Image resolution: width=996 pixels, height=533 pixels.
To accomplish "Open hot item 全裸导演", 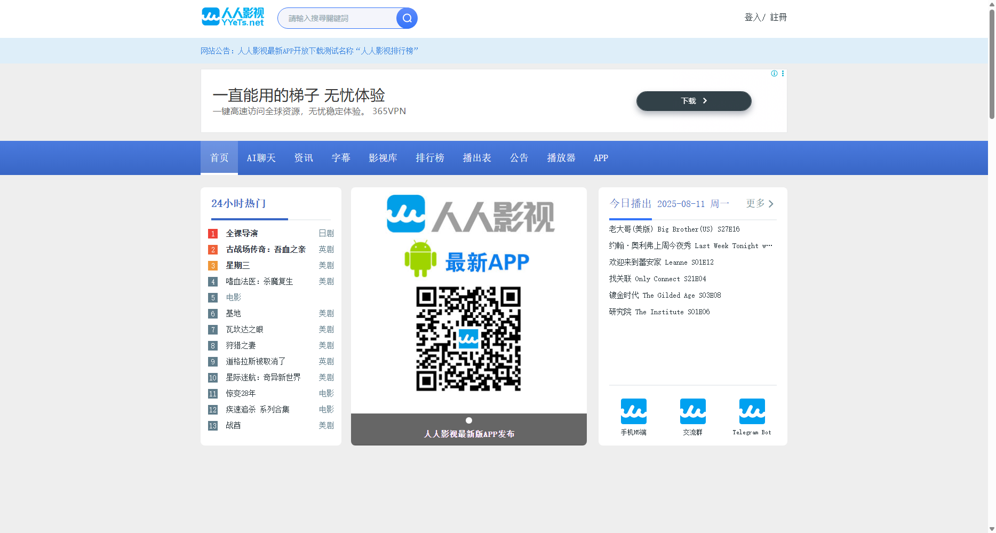I will (242, 233).
